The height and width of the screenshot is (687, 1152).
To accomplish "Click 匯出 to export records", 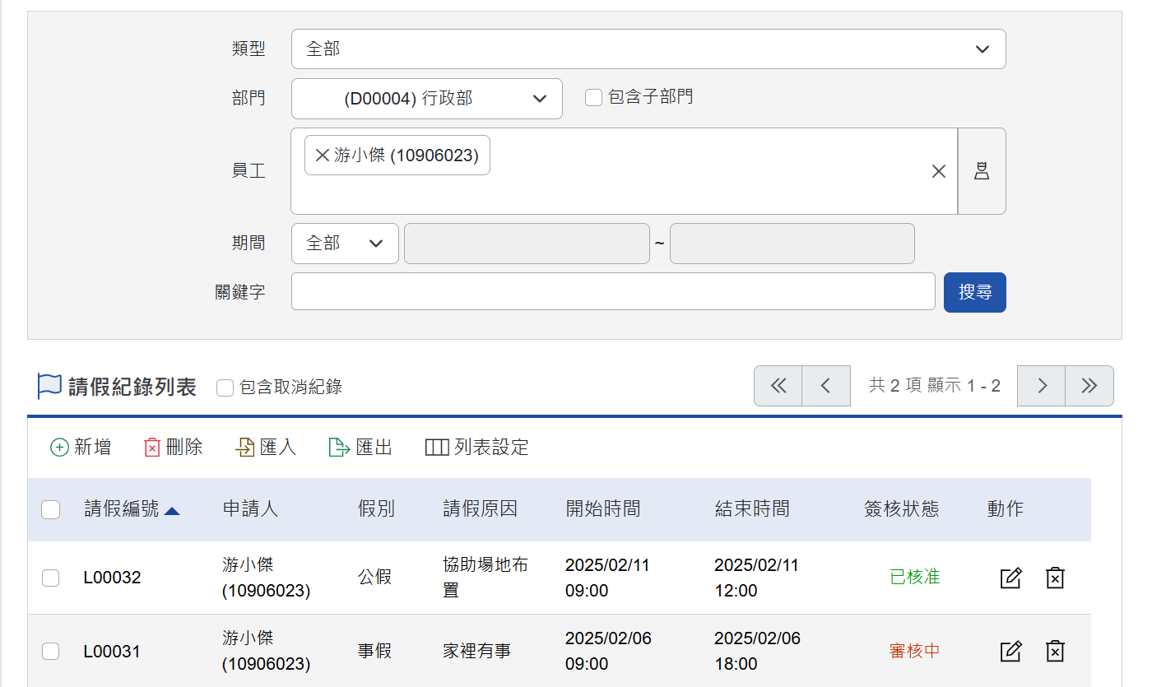I will coord(360,448).
